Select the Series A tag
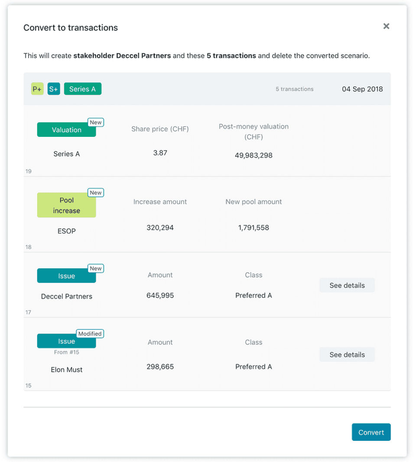The height and width of the screenshot is (462, 416). pos(82,89)
